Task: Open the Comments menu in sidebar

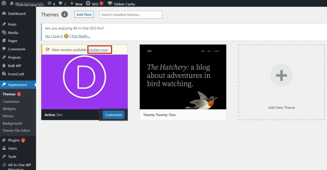Action: pos(17,49)
